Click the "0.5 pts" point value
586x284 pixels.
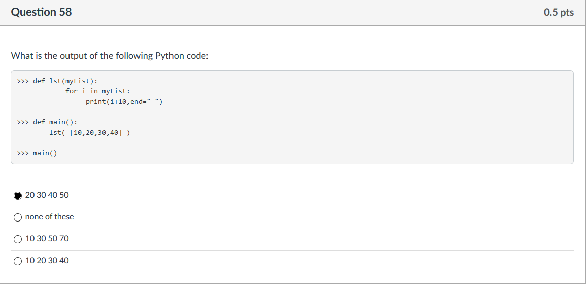559,12
